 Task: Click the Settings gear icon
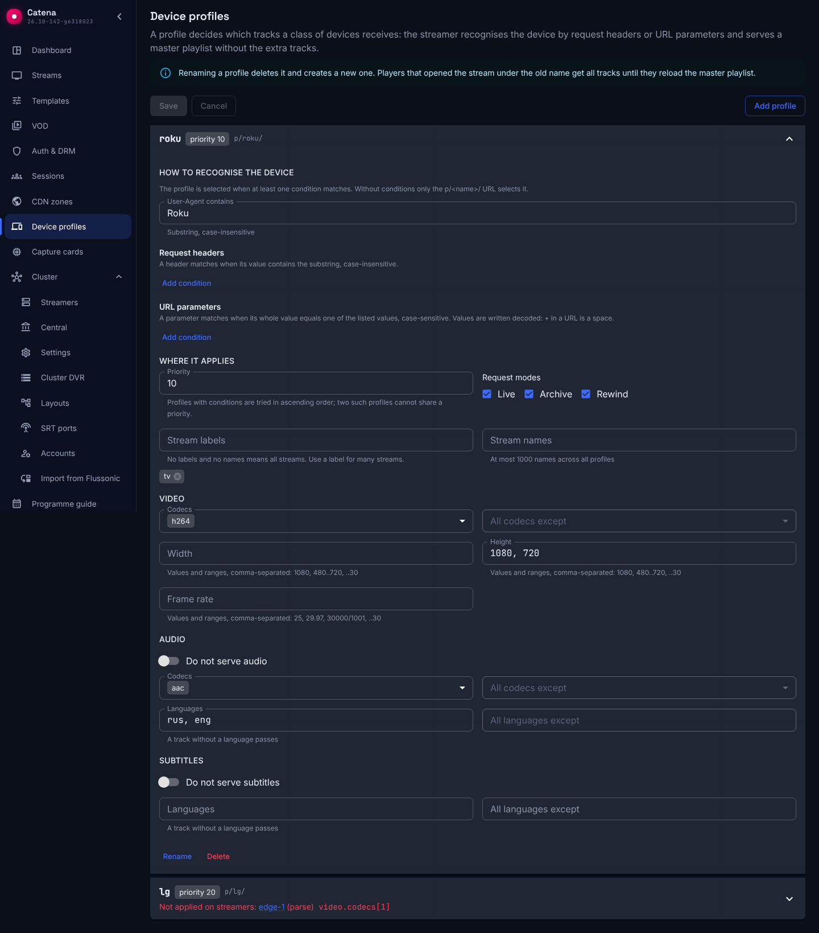[x=26, y=352]
